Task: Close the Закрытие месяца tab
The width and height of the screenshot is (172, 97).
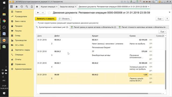Action: pos(76,7)
